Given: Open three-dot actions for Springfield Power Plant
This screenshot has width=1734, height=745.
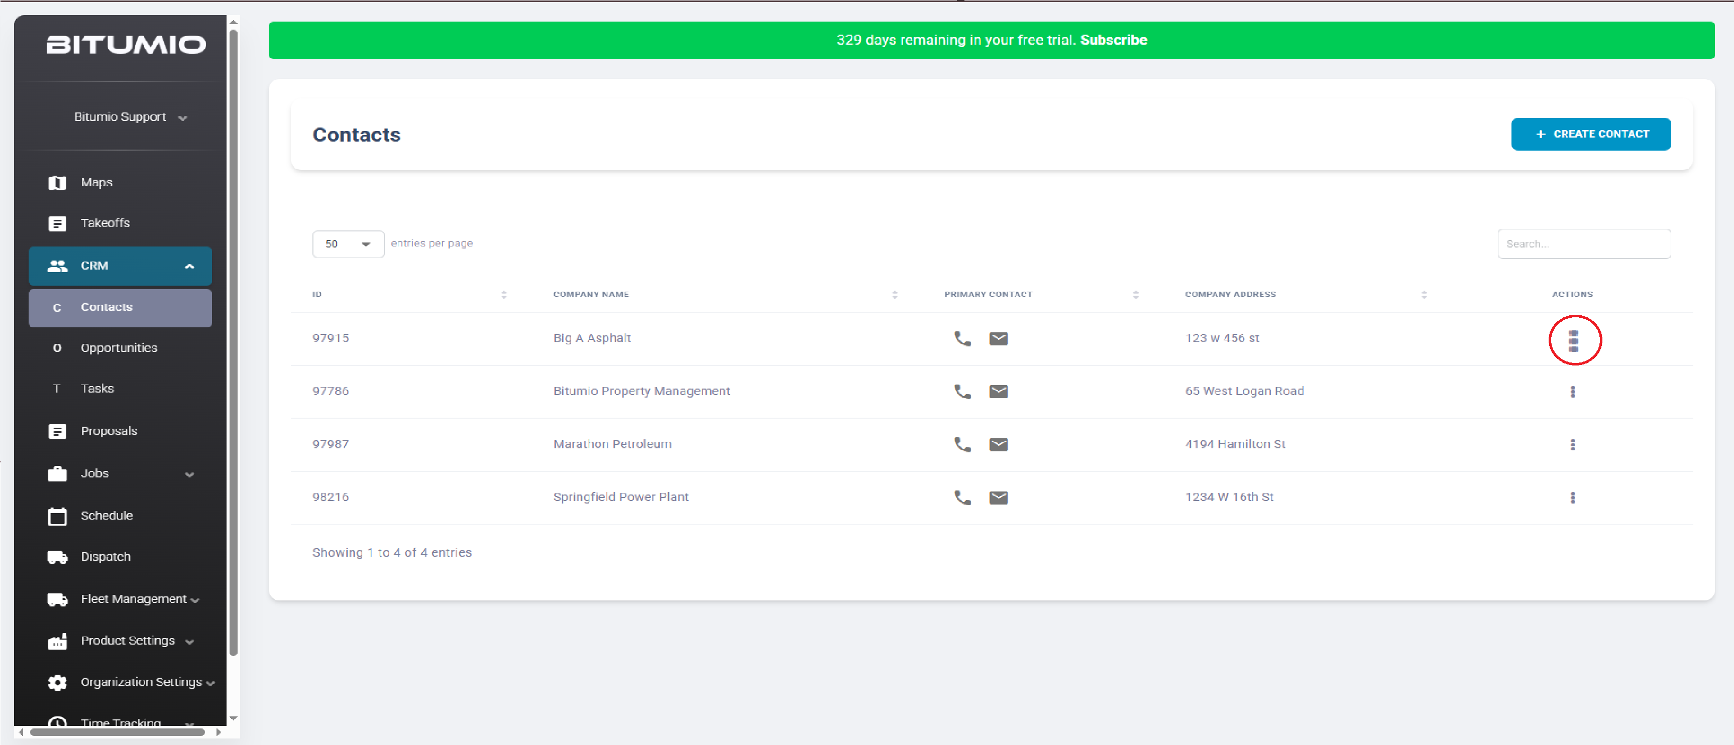Looking at the screenshot, I should pyautogui.click(x=1572, y=498).
